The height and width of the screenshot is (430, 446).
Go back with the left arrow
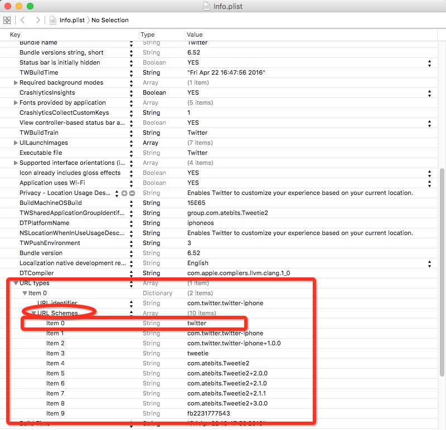tap(23, 20)
